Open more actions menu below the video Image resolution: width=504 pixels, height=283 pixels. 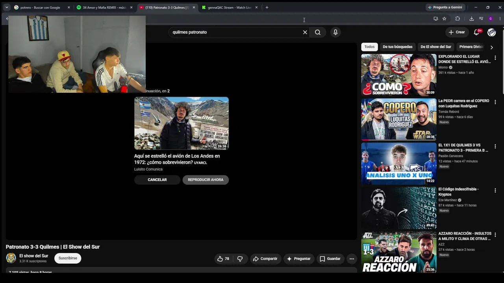[352, 259]
